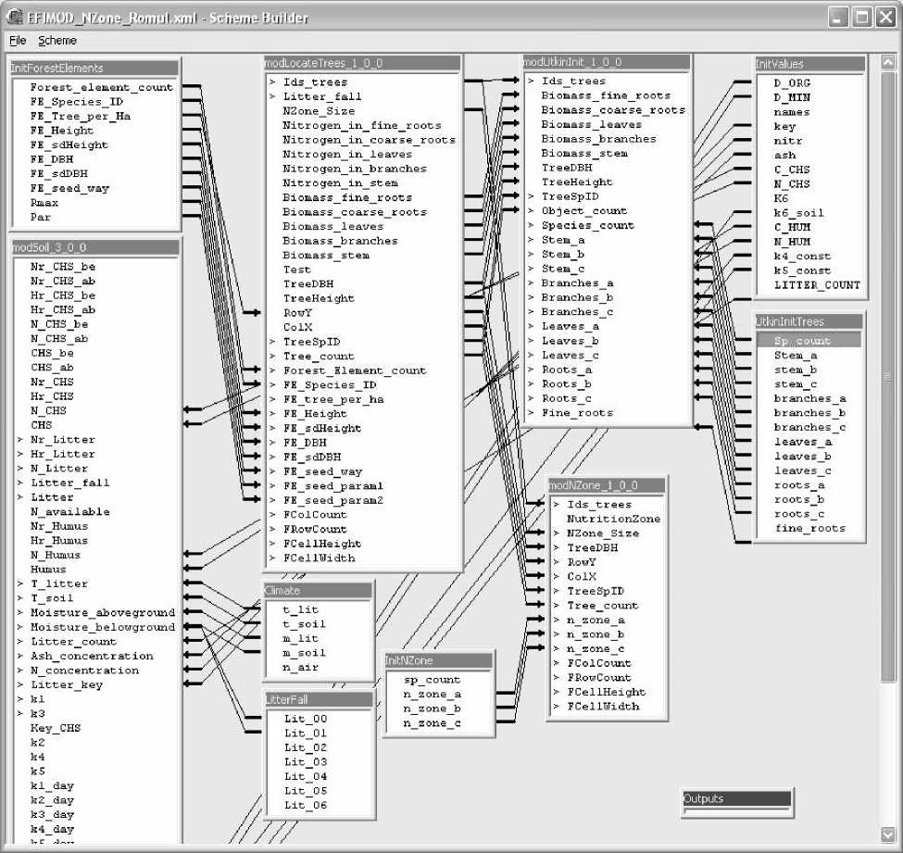Image resolution: width=903 pixels, height=853 pixels.
Task: Click Lit_06 in LitterFall block
Action: click(x=306, y=805)
